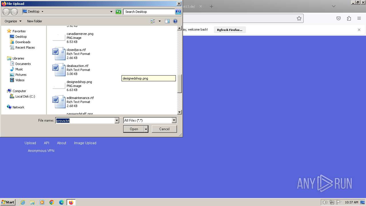
Task: Open Chrome from taskbar
Action: point(52,202)
